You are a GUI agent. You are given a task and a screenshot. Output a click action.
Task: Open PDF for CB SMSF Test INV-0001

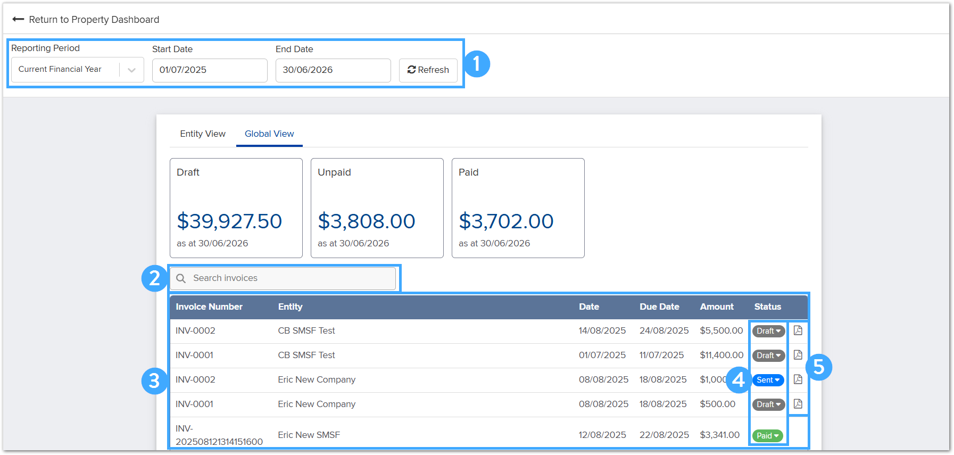[x=798, y=355]
